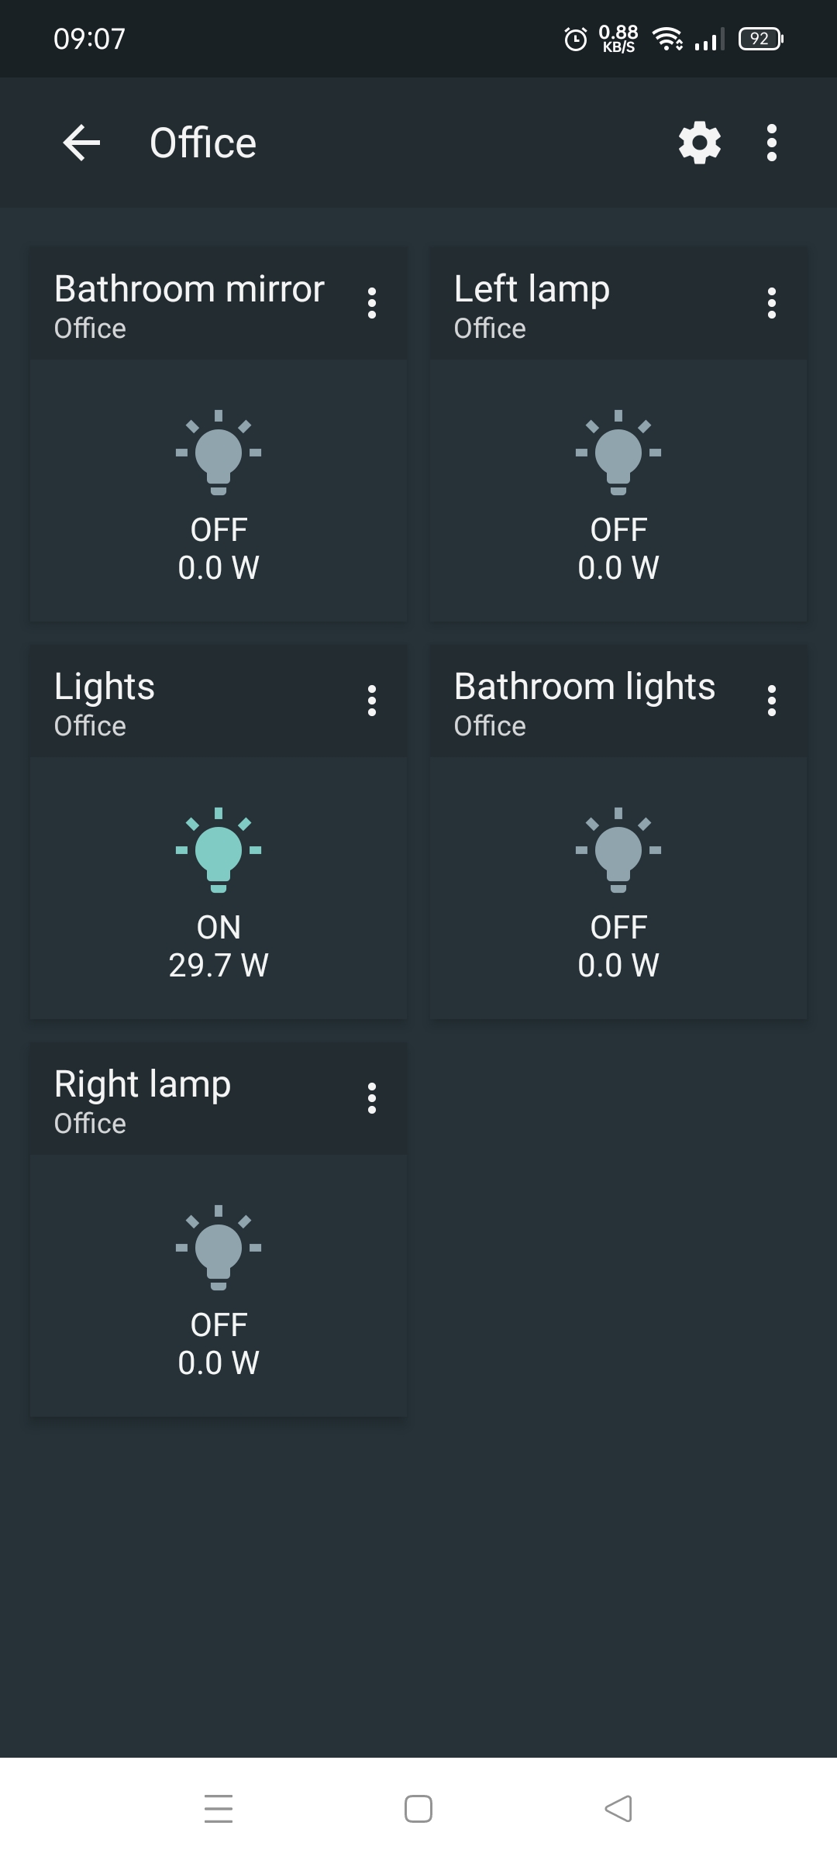Toggle the Bathroom lights bulb
Viewport: 837px width, 1860px height.
[618, 850]
